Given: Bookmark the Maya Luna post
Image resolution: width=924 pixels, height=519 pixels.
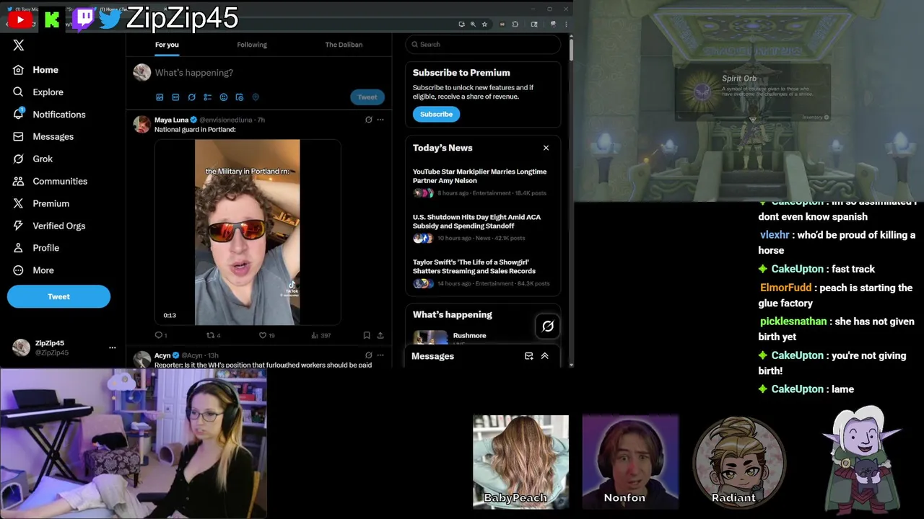Looking at the screenshot, I should 367,335.
